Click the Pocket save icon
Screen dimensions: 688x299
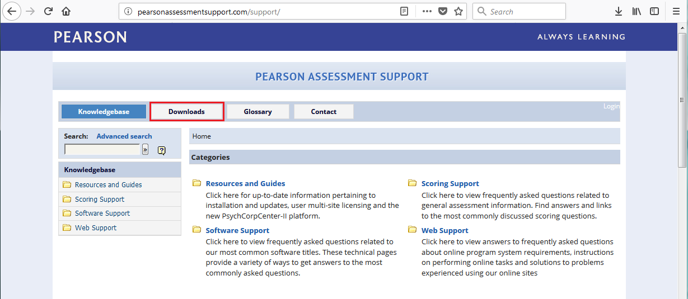point(443,11)
